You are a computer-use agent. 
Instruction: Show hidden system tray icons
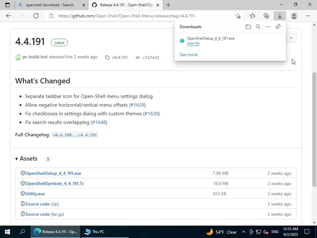[x=244, y=232]
